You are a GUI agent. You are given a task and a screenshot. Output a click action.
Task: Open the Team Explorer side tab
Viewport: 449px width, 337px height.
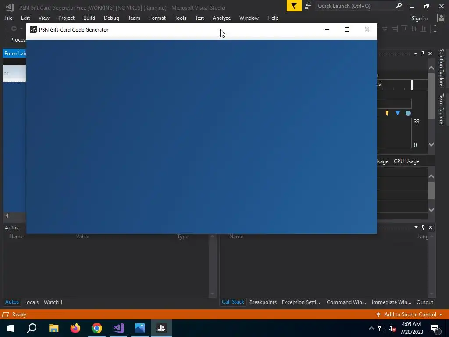441,109
